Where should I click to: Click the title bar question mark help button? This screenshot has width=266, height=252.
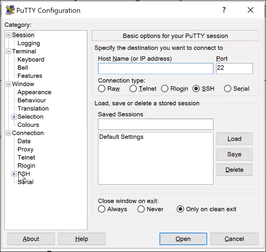[x=224, y=10]
